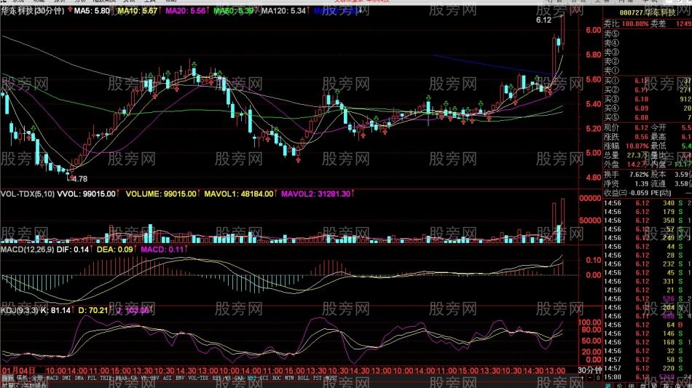Click the 指标 tab at bottom left
This screenshot has width=692, height=388.
(x=8, y=378)
